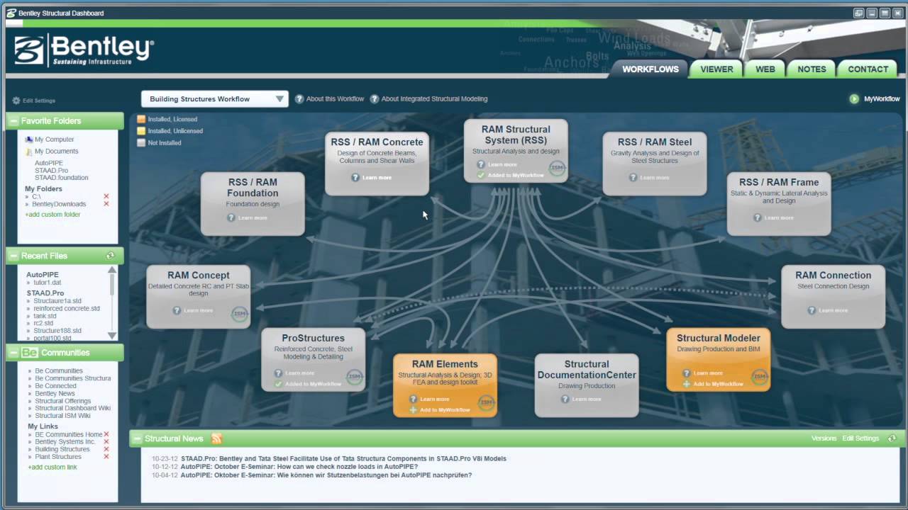Click the green MyWorkflow arrow icon
This screenshot has width=908, height=510.
point(854,99)
